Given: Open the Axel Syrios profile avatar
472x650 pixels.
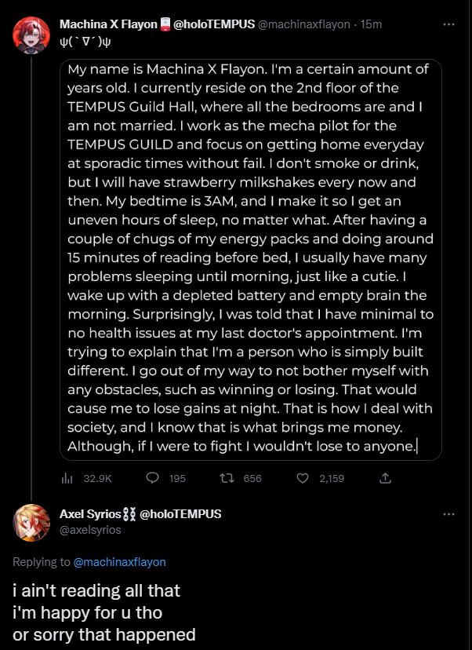Looking at the screenshot, I should pos(32,522).
